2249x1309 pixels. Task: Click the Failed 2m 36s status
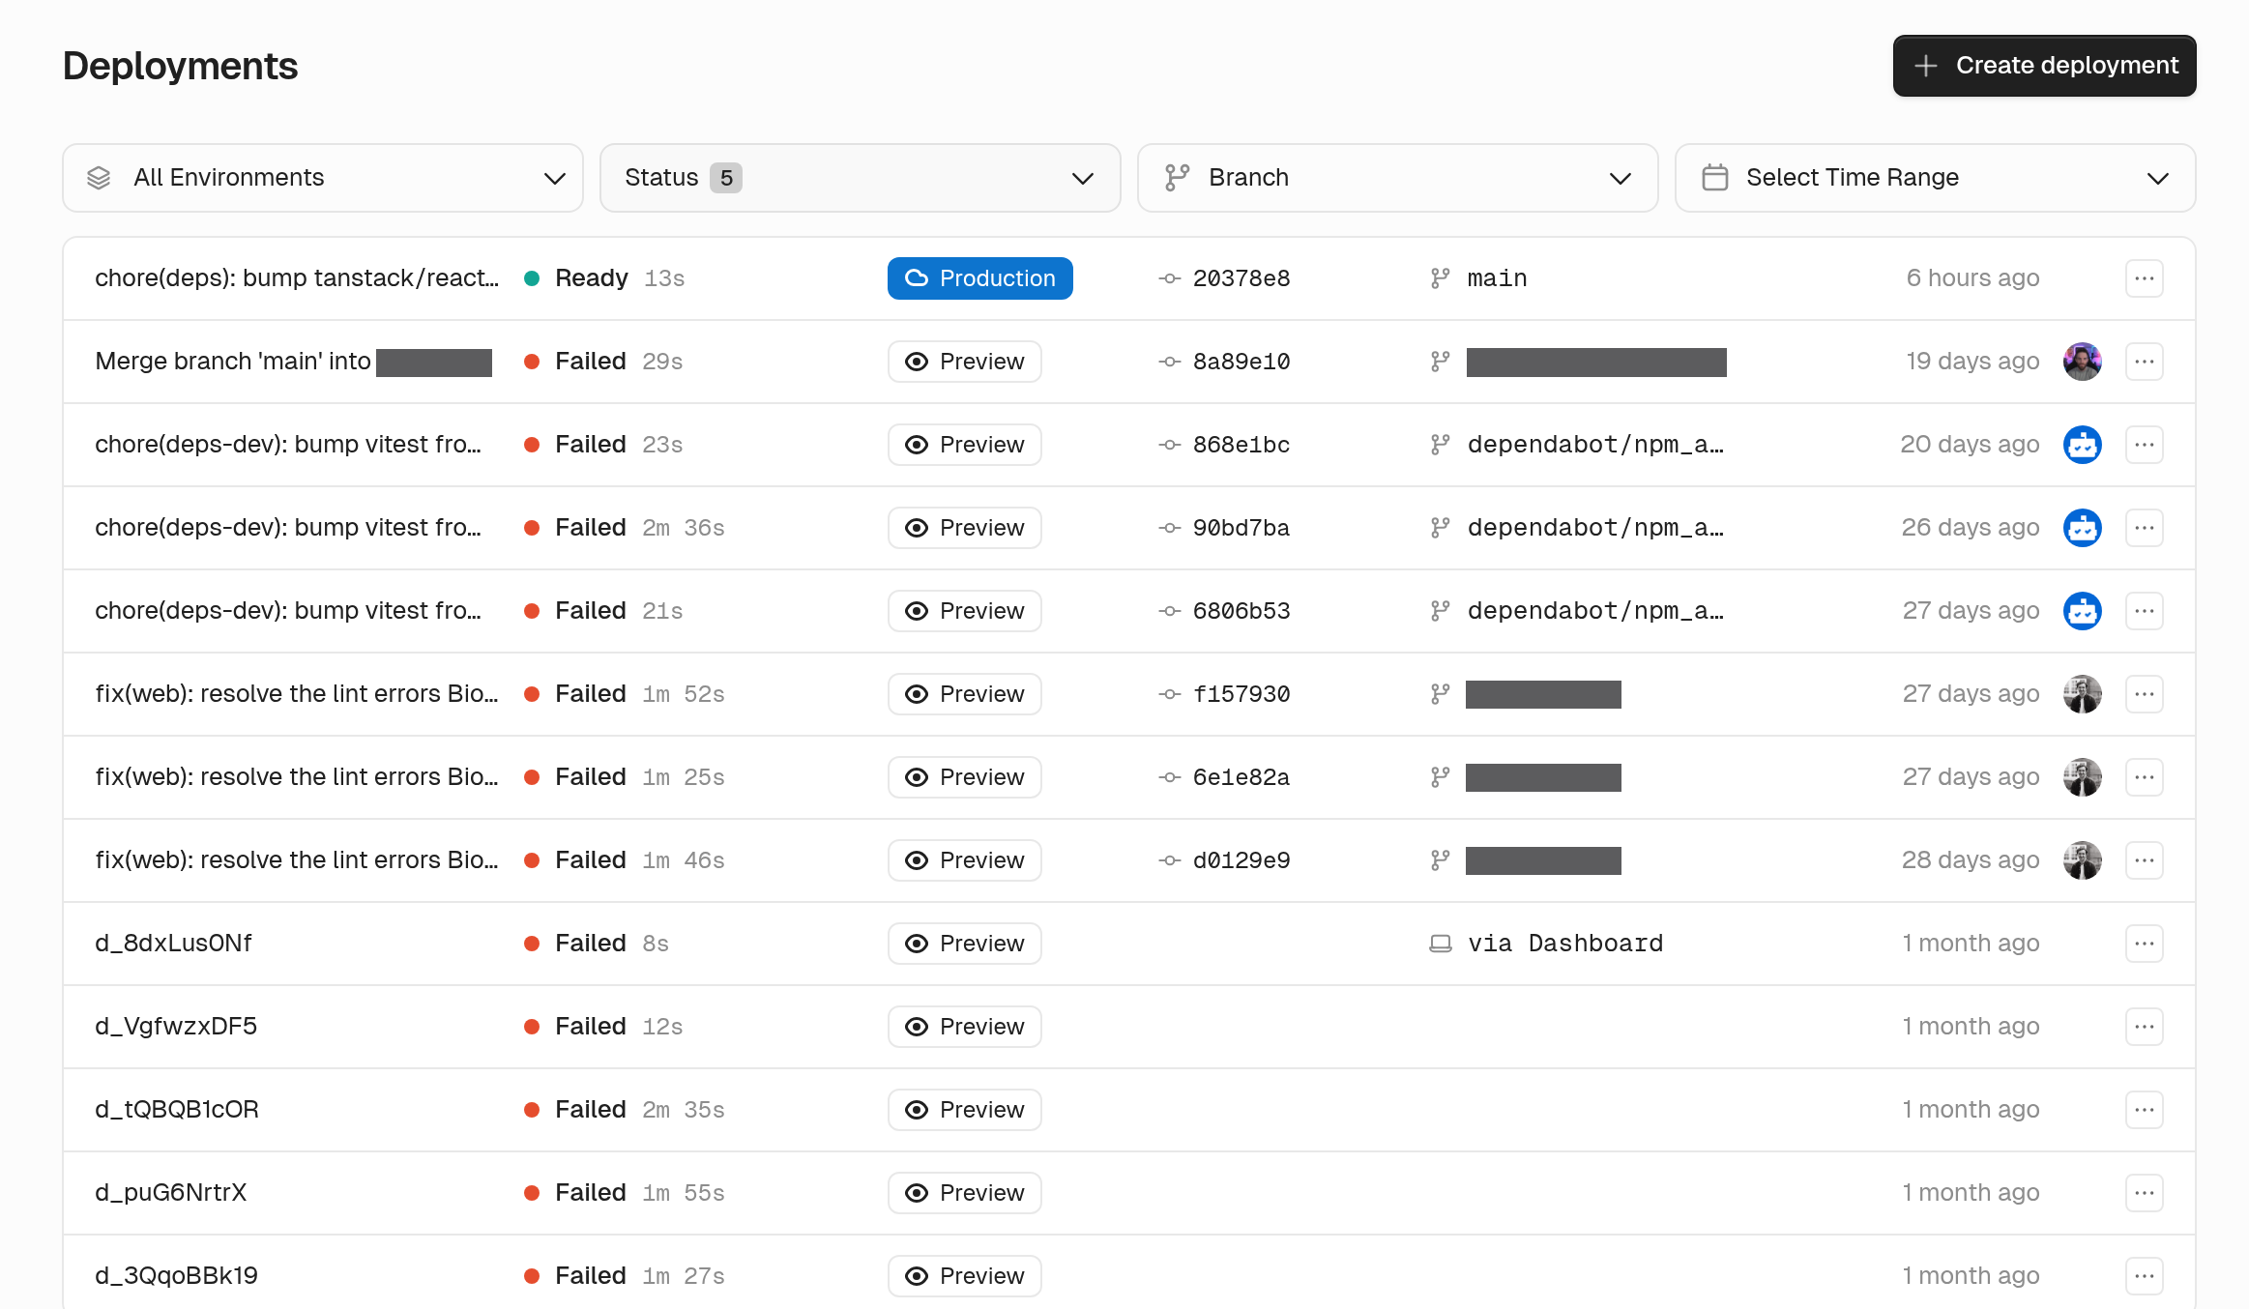pyautogui.click(x=625, y=528)
